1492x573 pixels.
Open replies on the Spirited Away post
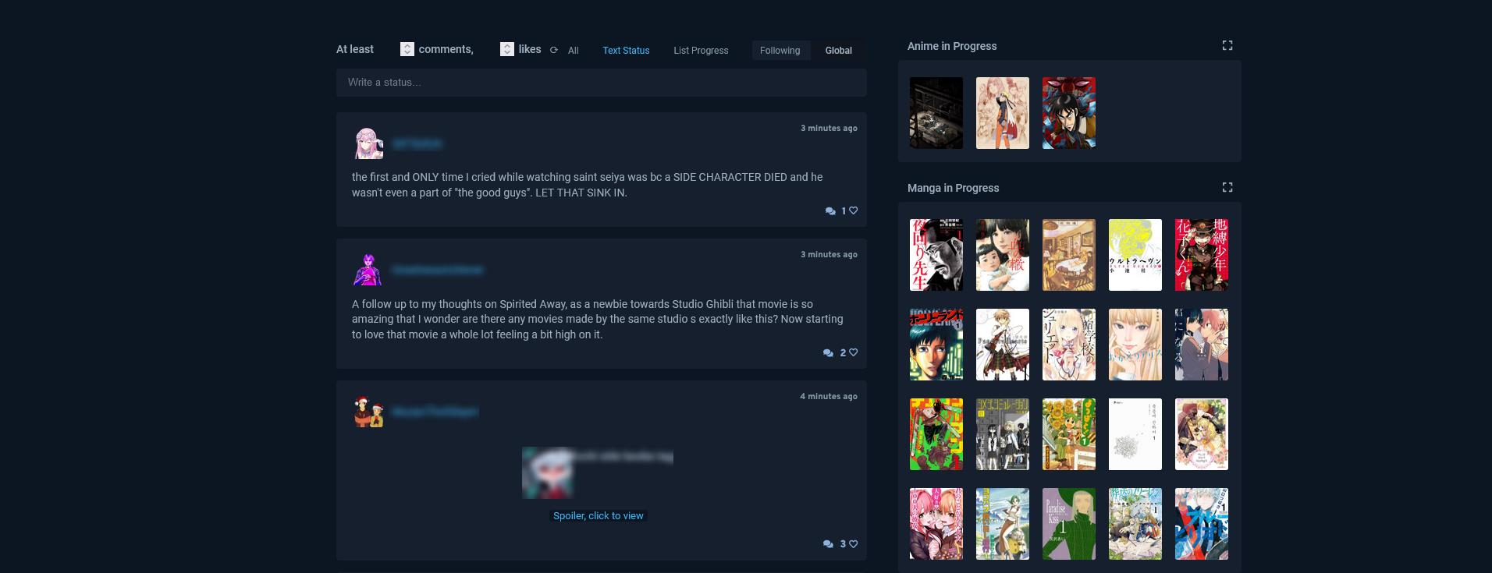pos(828,352)
